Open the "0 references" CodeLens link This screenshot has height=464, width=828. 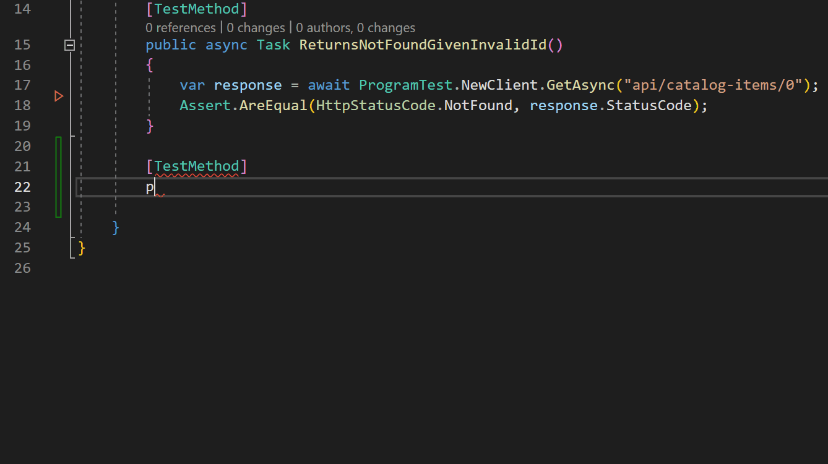tap(179, 27)
